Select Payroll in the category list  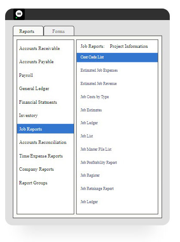tap(26, 75)
